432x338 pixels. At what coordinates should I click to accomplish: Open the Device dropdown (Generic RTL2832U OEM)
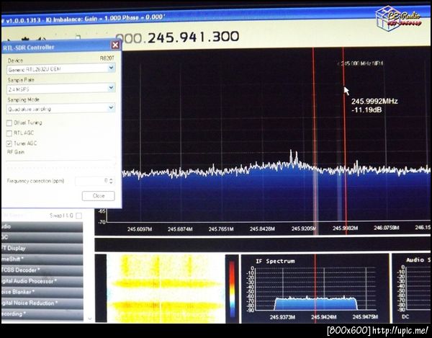pos(61,68)
